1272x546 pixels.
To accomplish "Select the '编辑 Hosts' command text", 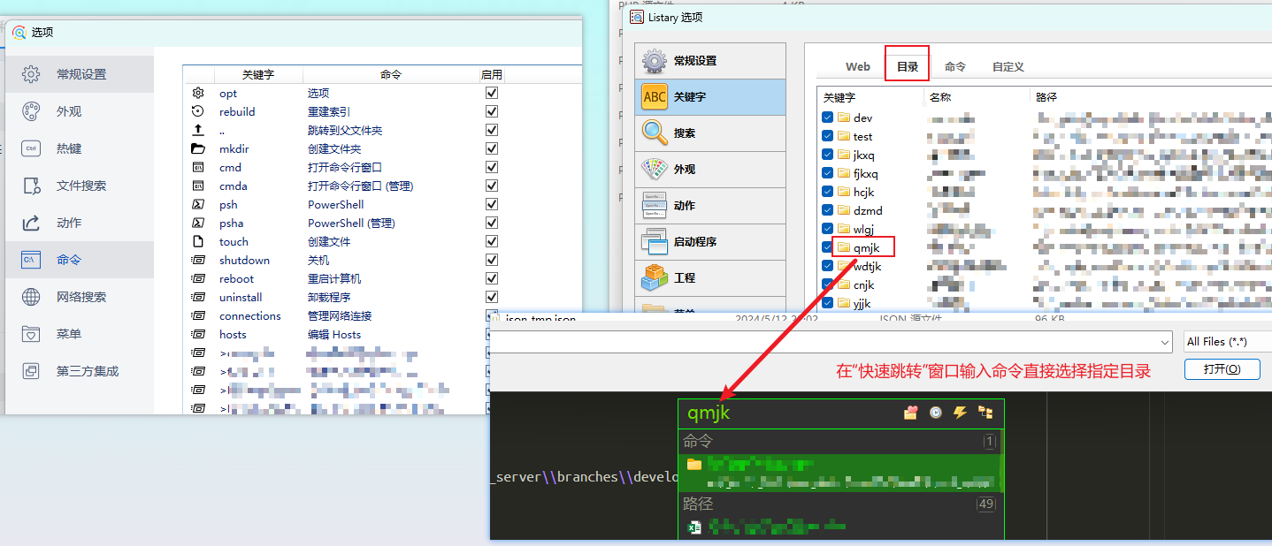I will [x=334, y=334].
